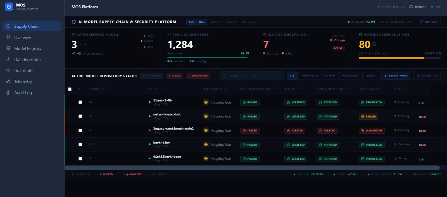This screenshot has width=447, height=197.
Task: Click the Guardrails check-circle icon
Action: click(x=8, y=71)
